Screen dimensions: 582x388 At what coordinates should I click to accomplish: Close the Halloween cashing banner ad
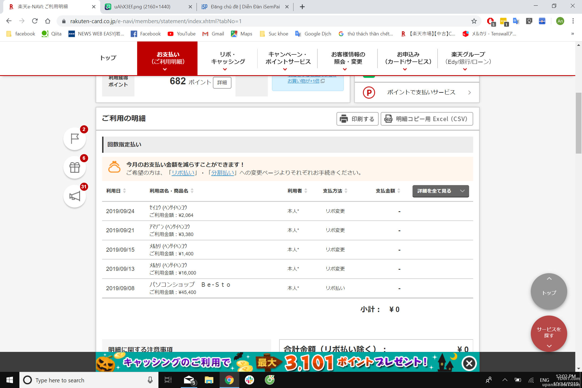(469, 363)
